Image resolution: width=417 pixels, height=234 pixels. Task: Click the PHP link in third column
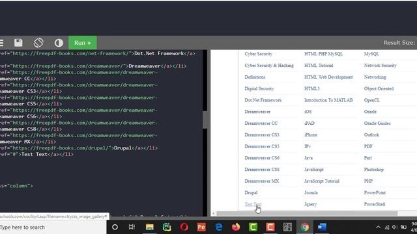368,181
